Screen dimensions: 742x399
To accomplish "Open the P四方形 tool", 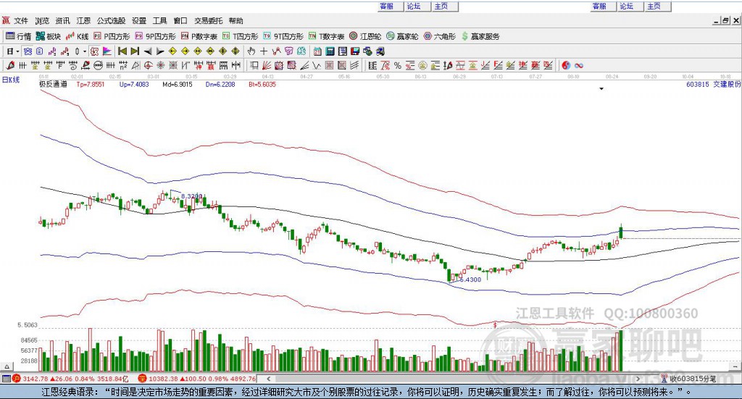I will click(112, 36).
